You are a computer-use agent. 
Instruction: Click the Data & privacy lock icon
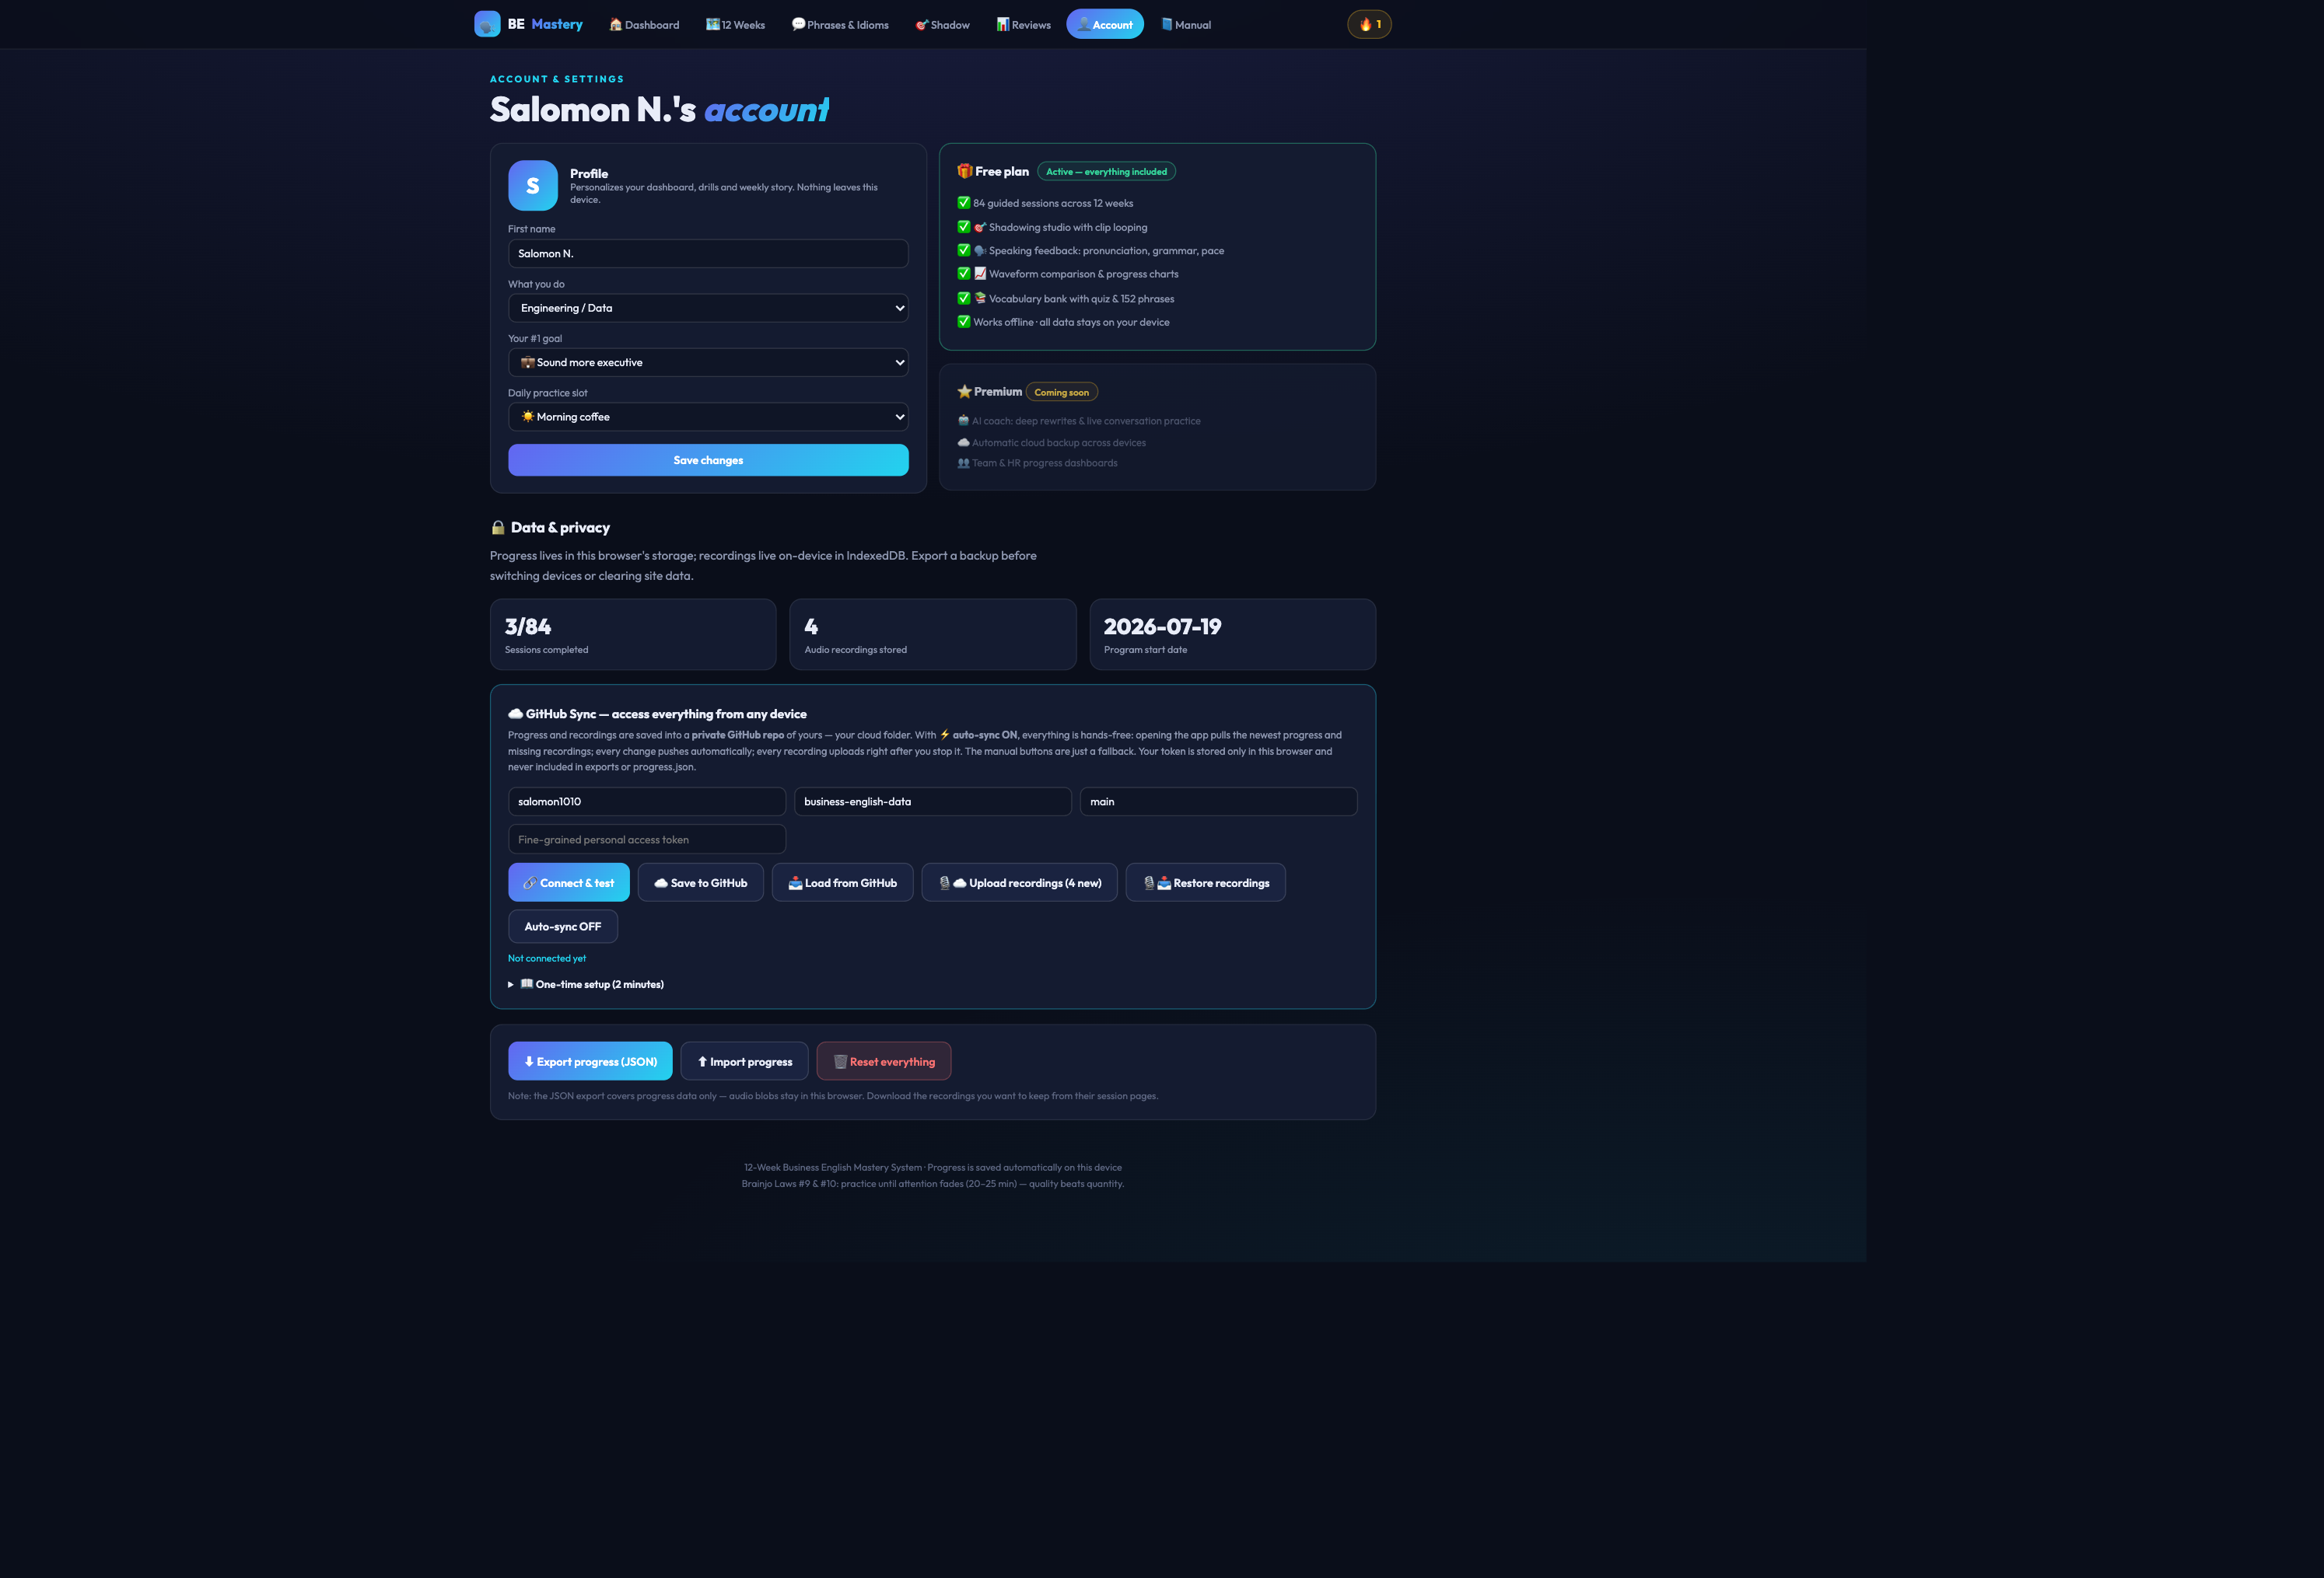pos(498,528)
